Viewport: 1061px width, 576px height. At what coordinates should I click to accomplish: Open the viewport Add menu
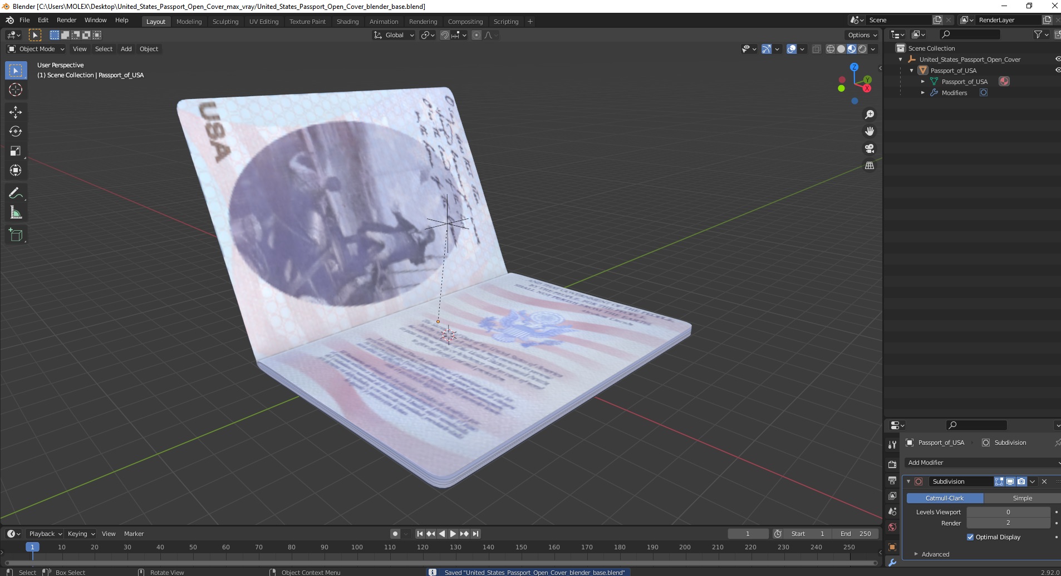click(126, 49)
